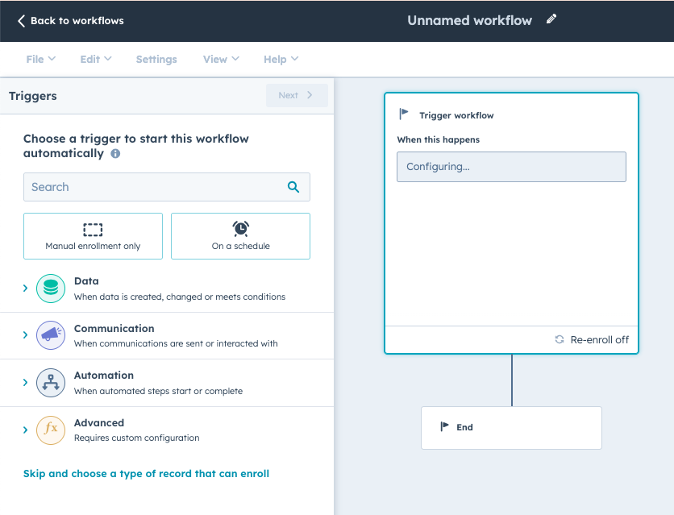Click Skip and choose a record type link
Screen dimensions: 674x515
146,473
